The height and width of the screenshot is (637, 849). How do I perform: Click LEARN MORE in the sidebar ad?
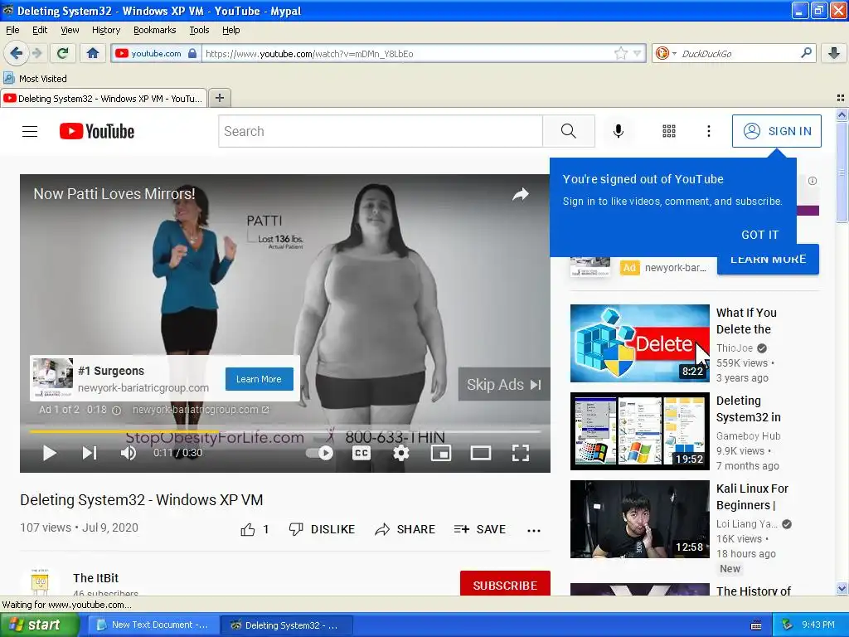pos(768,261)
